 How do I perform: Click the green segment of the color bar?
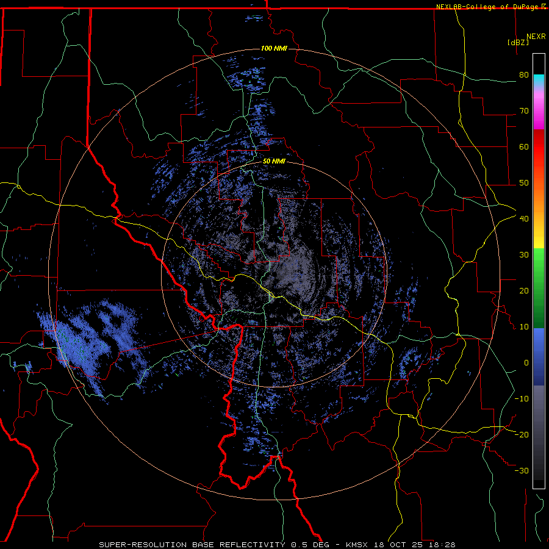(x=539, y=288)
